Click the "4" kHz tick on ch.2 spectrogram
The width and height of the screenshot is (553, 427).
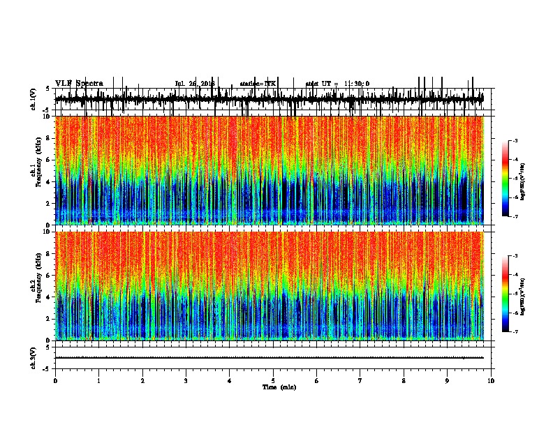(48, 297)
